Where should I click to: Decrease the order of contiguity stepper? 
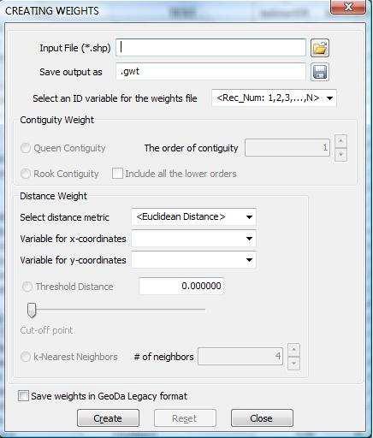tap(340, 155)
